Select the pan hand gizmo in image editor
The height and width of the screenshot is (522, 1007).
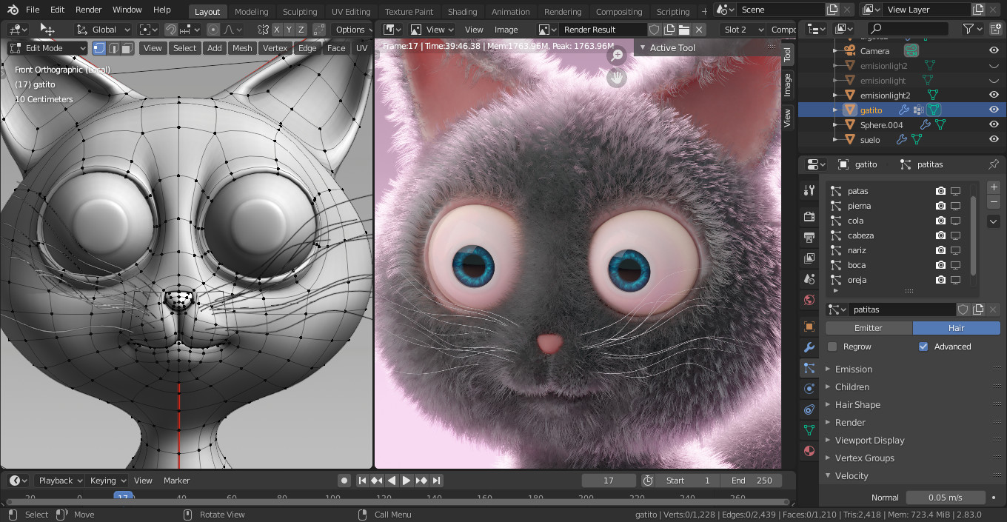(617, 78)
